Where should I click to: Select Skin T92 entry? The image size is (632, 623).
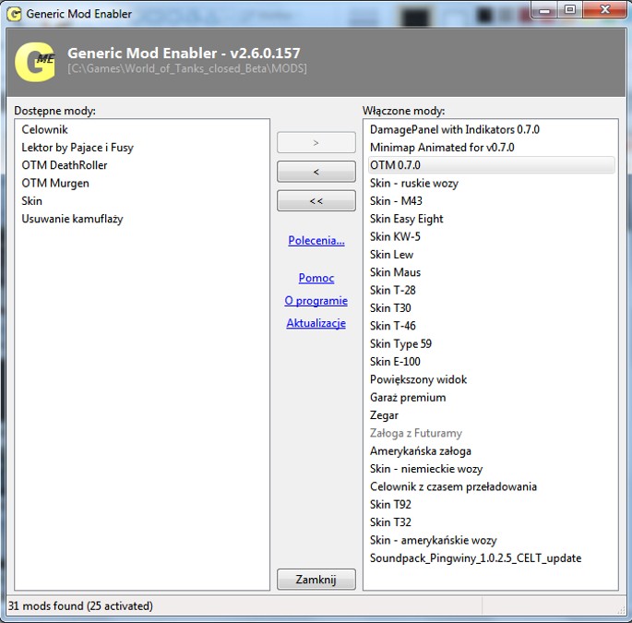[x=390, y=505]
